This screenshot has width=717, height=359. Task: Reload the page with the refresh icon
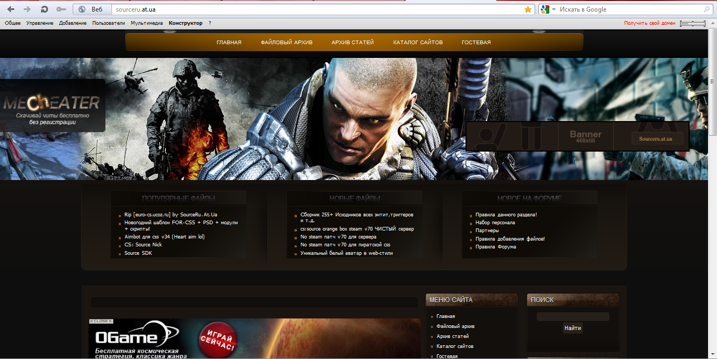[x=45, y=9]
